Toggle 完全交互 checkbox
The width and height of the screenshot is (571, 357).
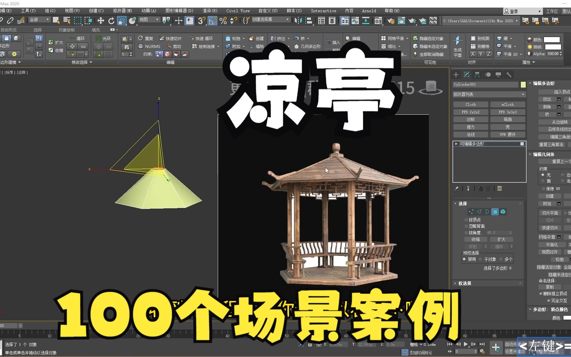coord(549,300)
